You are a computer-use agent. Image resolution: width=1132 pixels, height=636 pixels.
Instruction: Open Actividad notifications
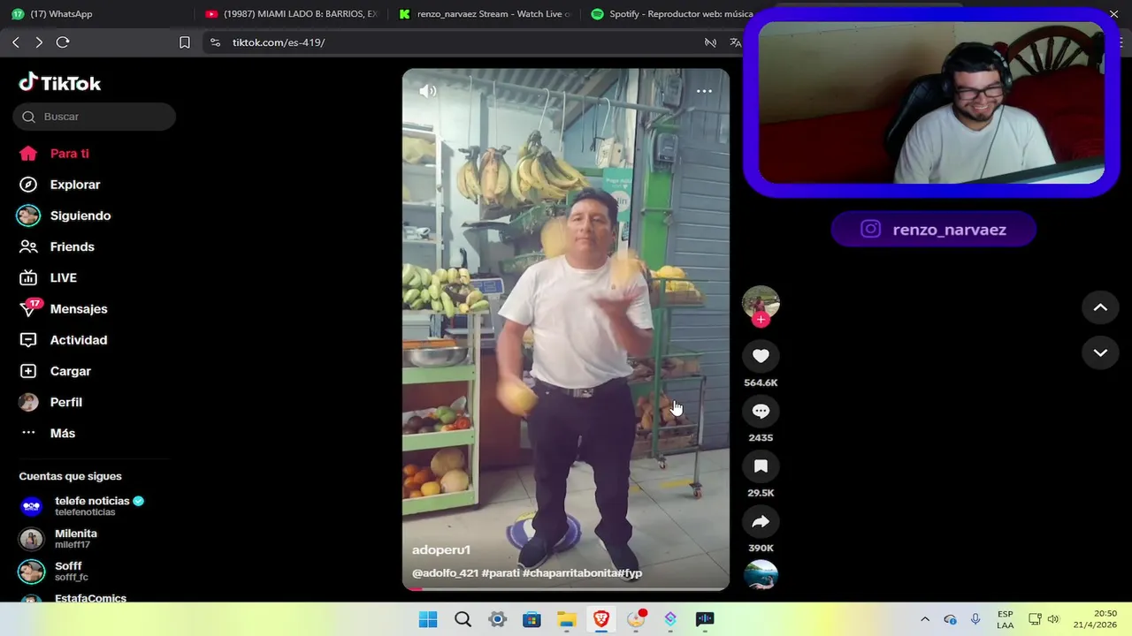[x=63, y=340]
